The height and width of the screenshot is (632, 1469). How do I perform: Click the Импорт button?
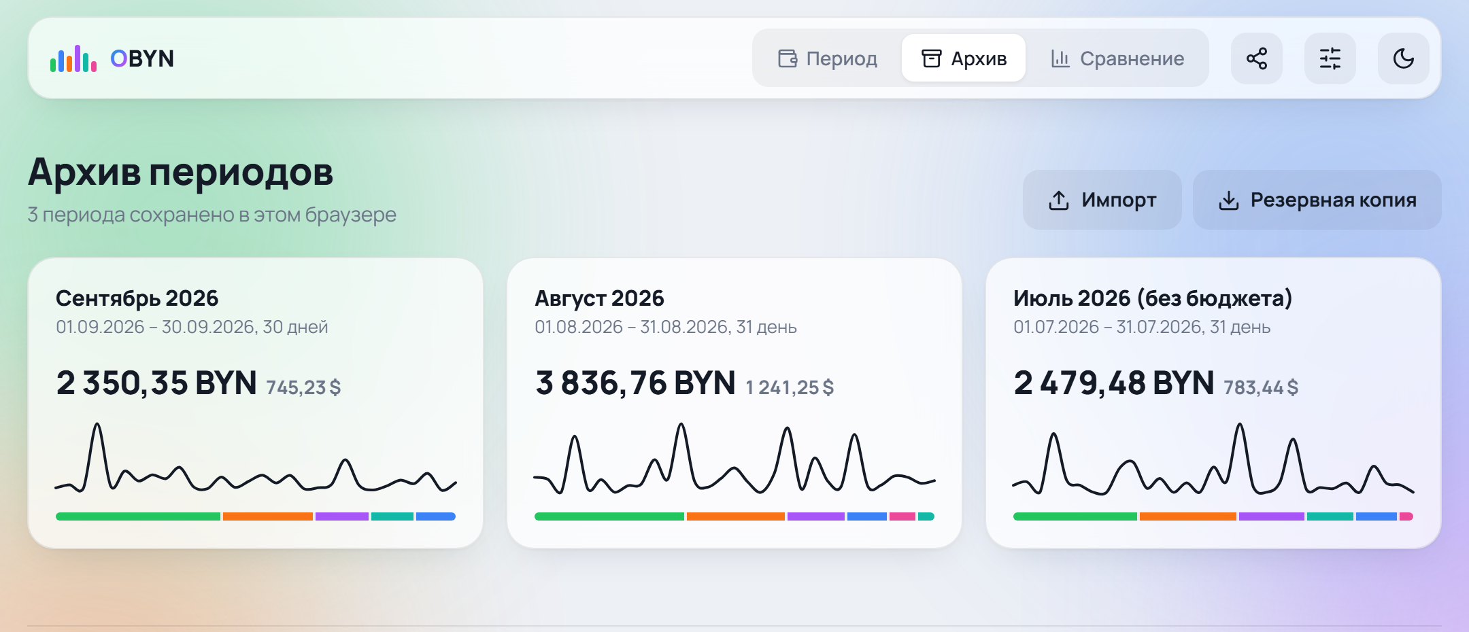pyautogui.click(x=1102, y=200)
